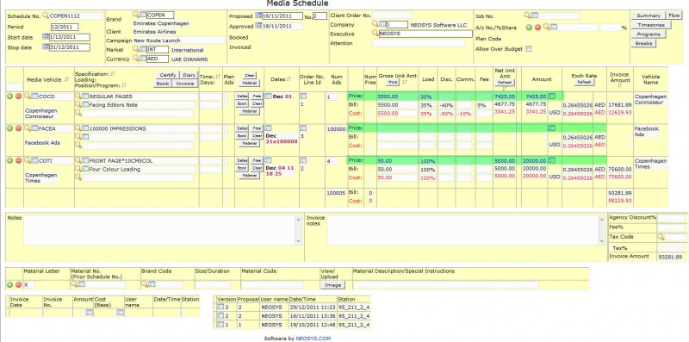Image resolution: width=689 pixels, height=342 pixels.
Task: Tick the Plan Ads checkbox for COTI row
Action: click(x=226, y=161)
